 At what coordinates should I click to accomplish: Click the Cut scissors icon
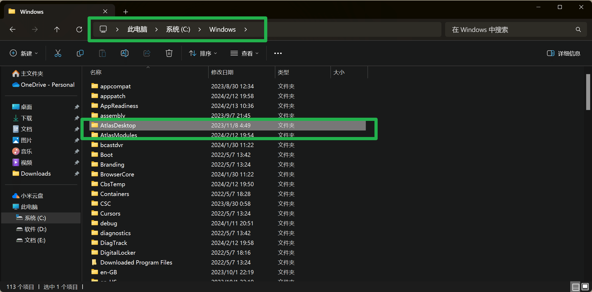click(x=58, y=53)
